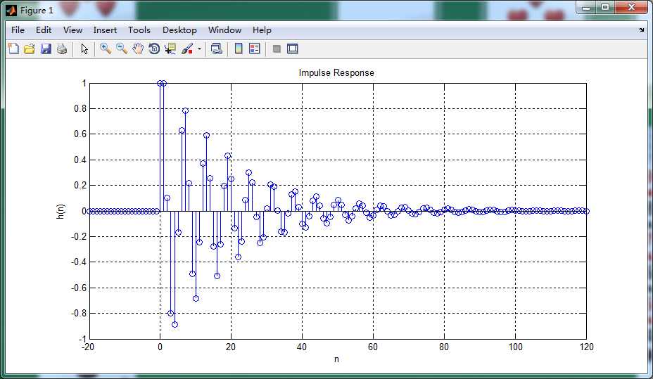Activate the Zoom In magnifier tool
This screenshot has height=379, width=653.
pos(106,49)
